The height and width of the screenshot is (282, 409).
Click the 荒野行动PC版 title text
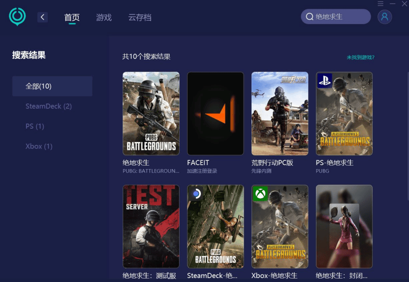(272, 163)
